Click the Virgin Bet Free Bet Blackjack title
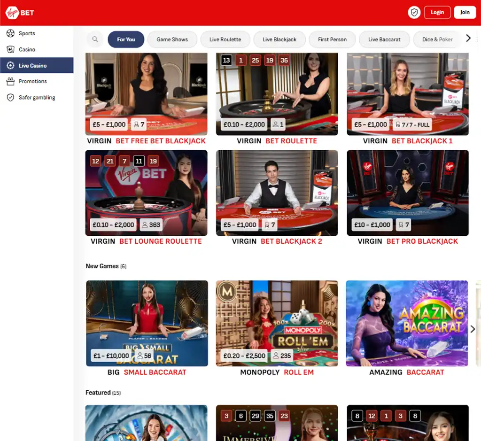 pyautogui.click(x=147, y=141)
